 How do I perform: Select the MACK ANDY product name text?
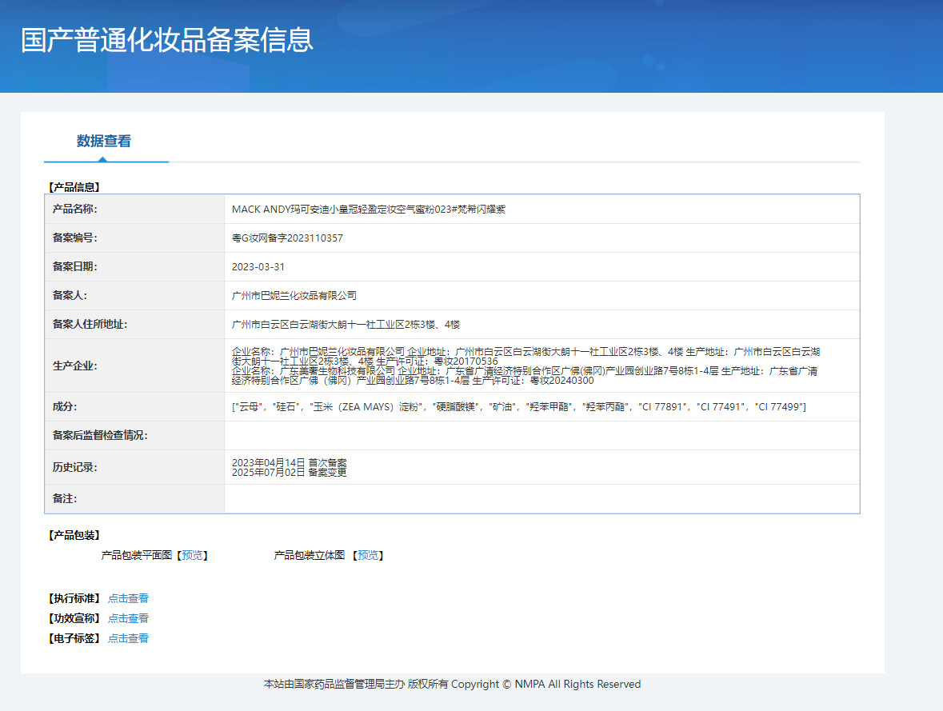(368, 210)
